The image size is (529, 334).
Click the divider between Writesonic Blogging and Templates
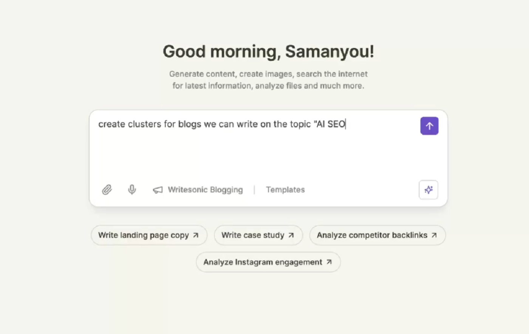click(x=254, y=190)
